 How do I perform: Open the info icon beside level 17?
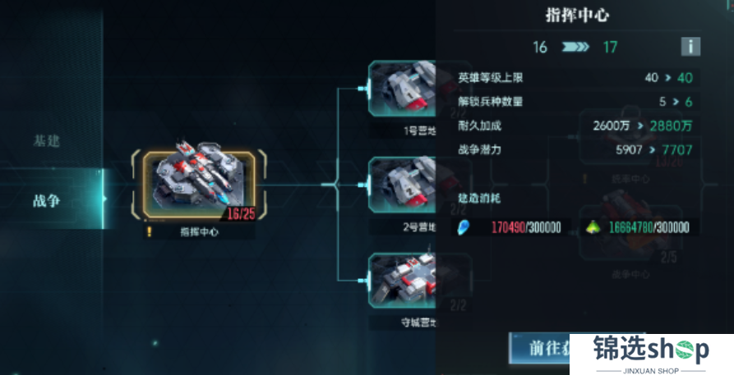[690, 47]
